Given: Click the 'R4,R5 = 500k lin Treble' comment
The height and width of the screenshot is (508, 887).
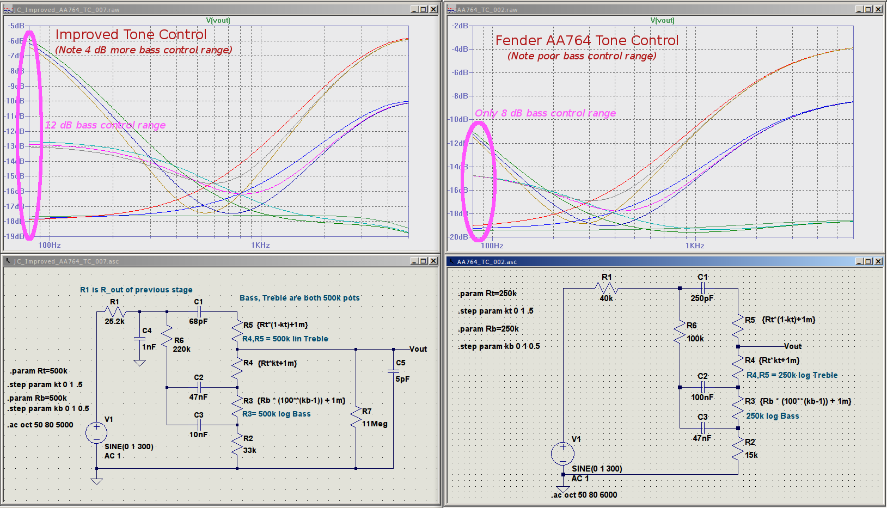Looking at the screenshot, I should point(285,339).
